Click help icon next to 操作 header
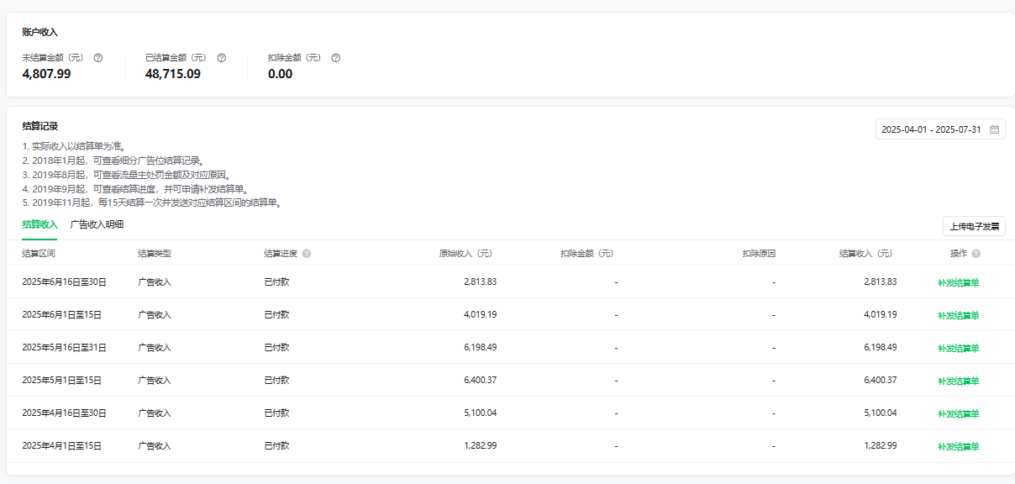Screen dimensions: 1015x484 coord(976,254)
